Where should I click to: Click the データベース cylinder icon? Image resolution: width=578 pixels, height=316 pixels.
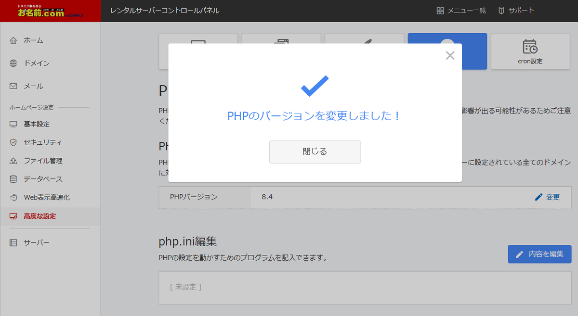pos(13,179)
